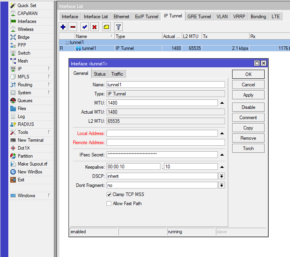Expand the Windows submenu
The image size is (290, 257).
coord(49,196)
